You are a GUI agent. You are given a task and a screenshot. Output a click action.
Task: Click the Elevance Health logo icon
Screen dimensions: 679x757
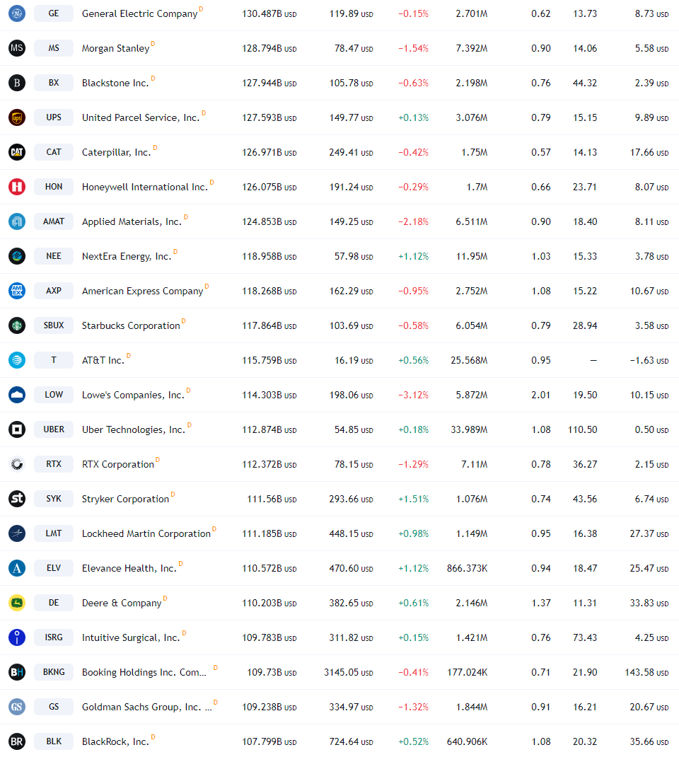[17, 568]
